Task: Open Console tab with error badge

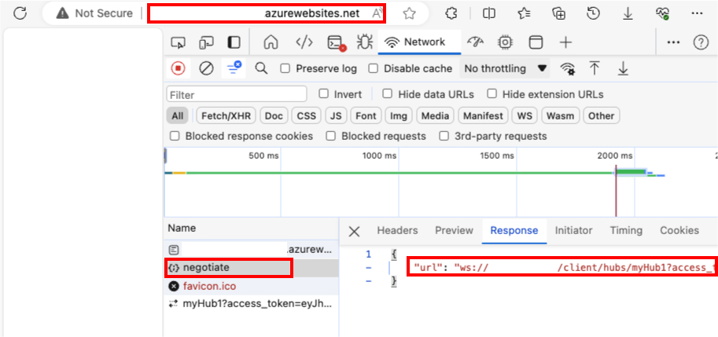Action: pyautogui.click(x=337, y=42)
